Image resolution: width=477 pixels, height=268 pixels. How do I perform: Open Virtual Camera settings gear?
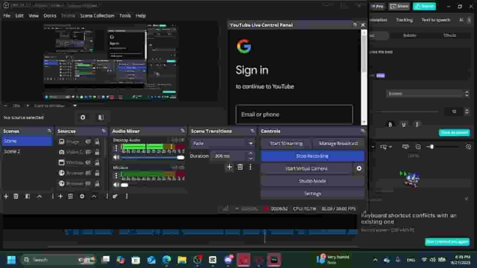tap(359, 168)
